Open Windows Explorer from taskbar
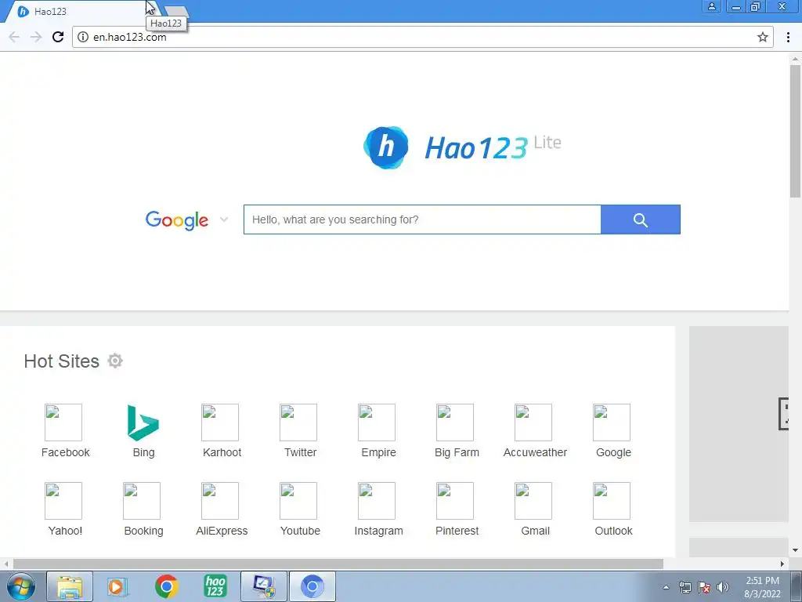The width and height of the screenshot is (802, 602). coord(70,586)
